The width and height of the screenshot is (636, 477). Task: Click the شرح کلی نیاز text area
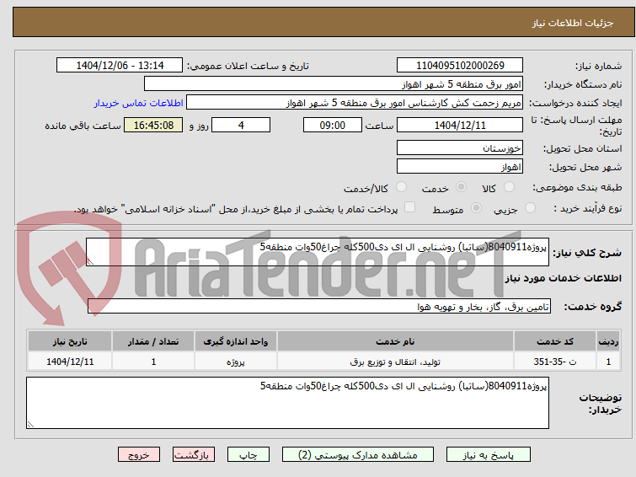(318, 252)
